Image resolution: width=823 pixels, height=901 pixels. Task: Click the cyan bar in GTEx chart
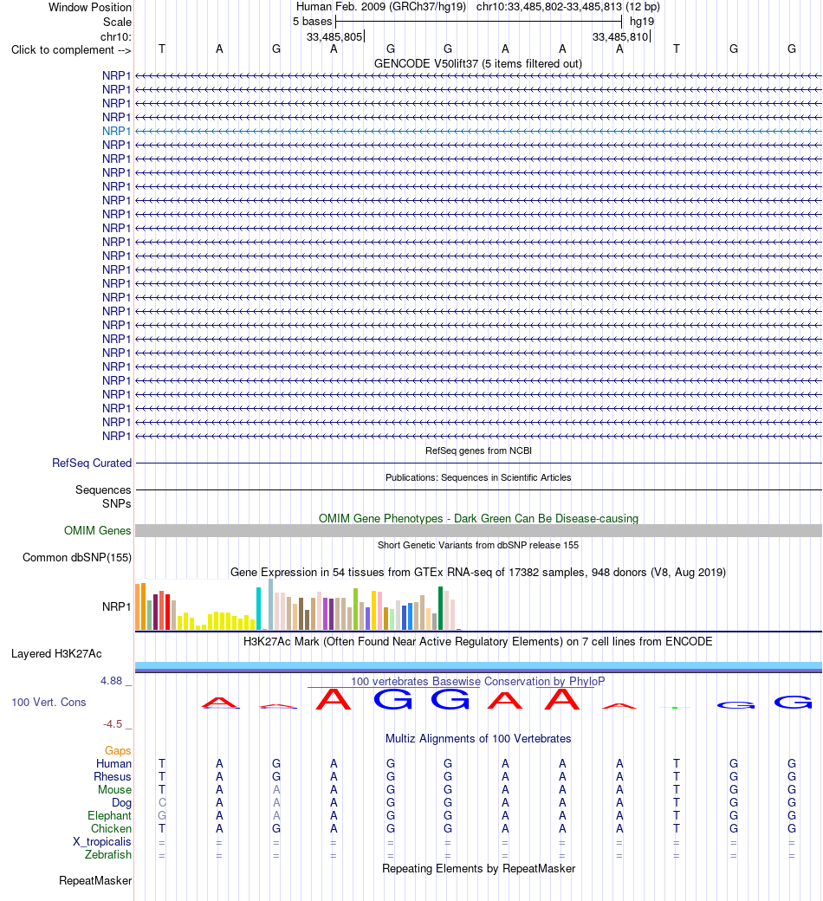click(259, 608)
